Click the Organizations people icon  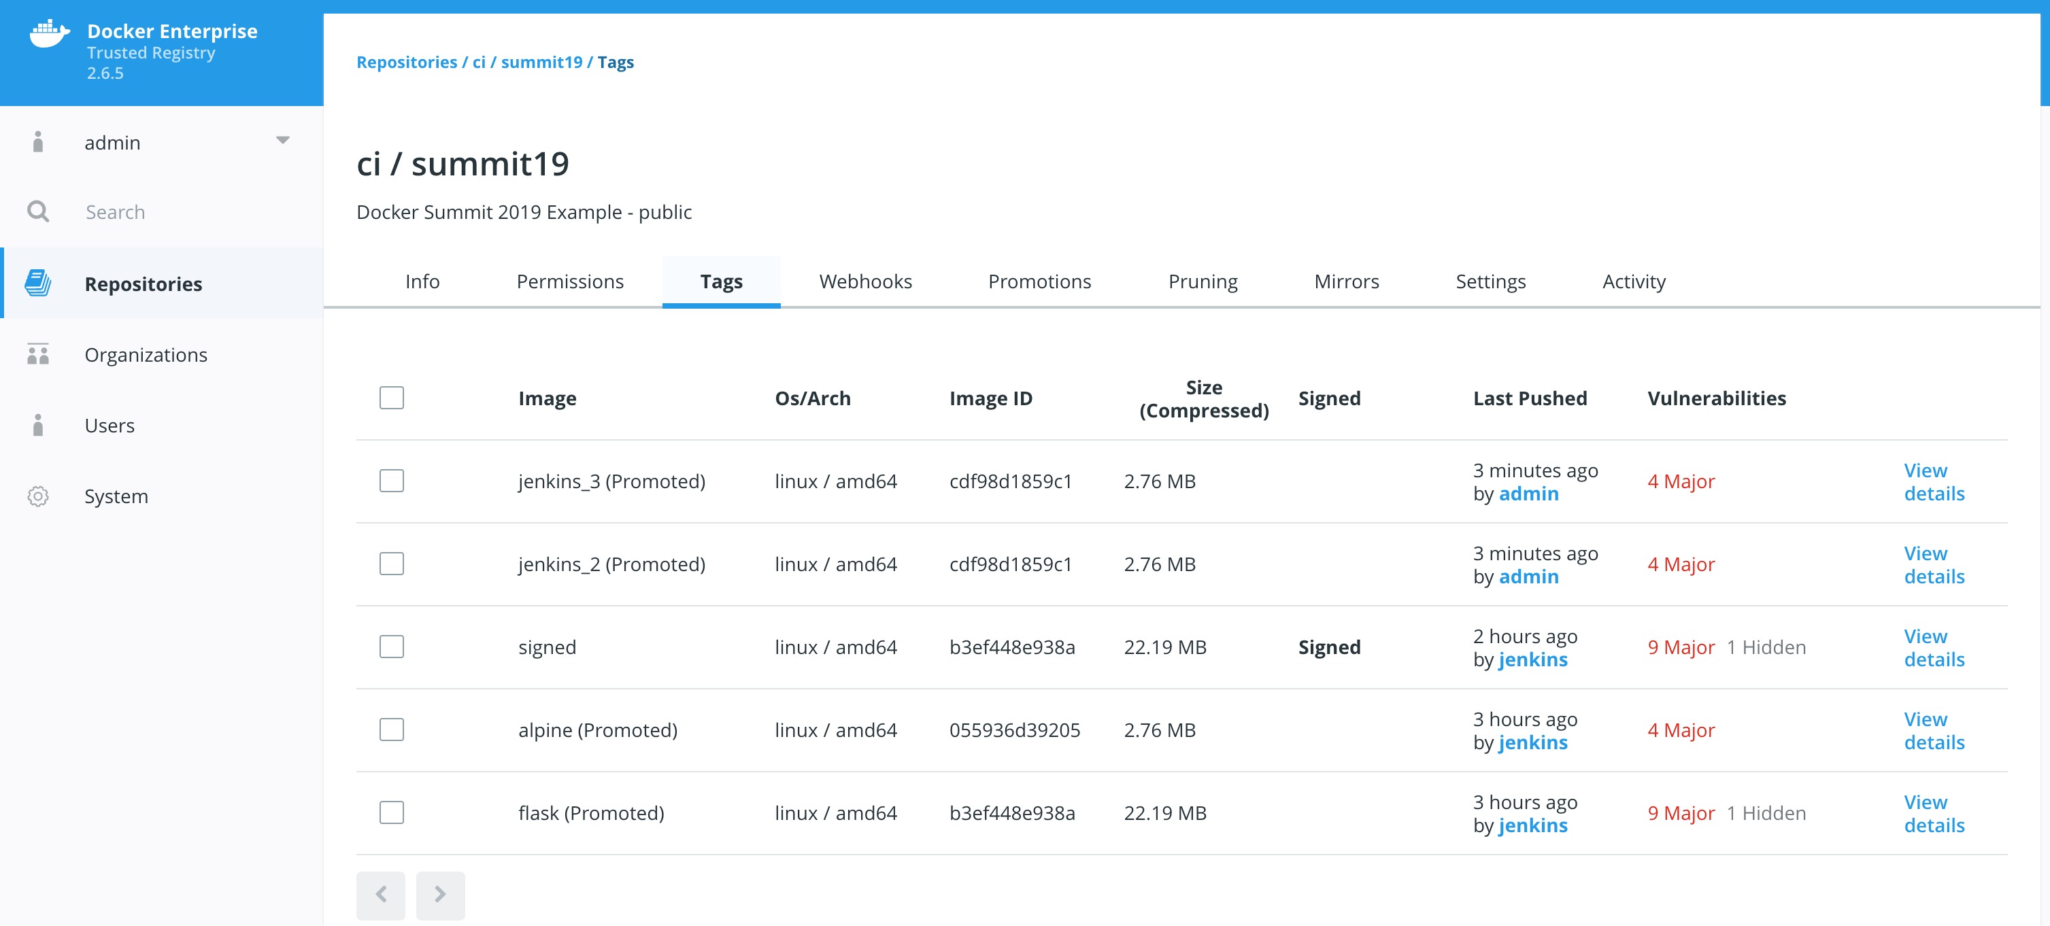coord(37,354)
